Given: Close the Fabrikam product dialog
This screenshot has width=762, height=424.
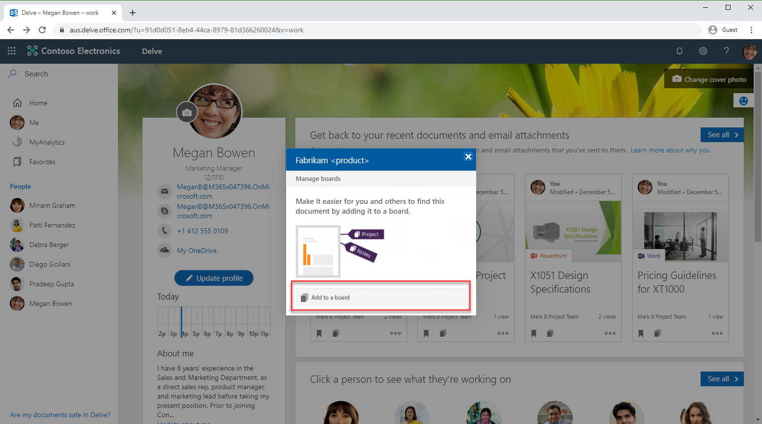Looking at the screenshot, I should click(468, 156).
